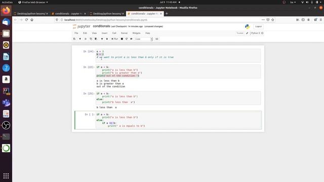Click the edit mode pencil icon
Screen dimensions: 324x182
[x=247, y=33]
